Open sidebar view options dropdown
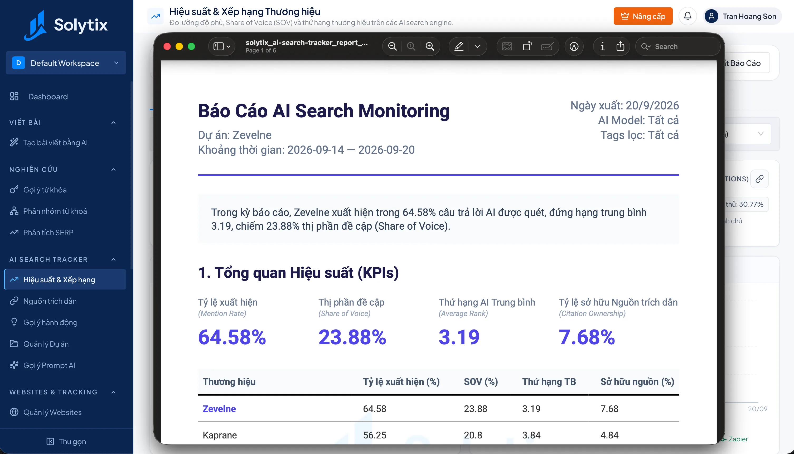Image resolution: width=794 pixels, height=454 pixels. [x=222, y=47]
